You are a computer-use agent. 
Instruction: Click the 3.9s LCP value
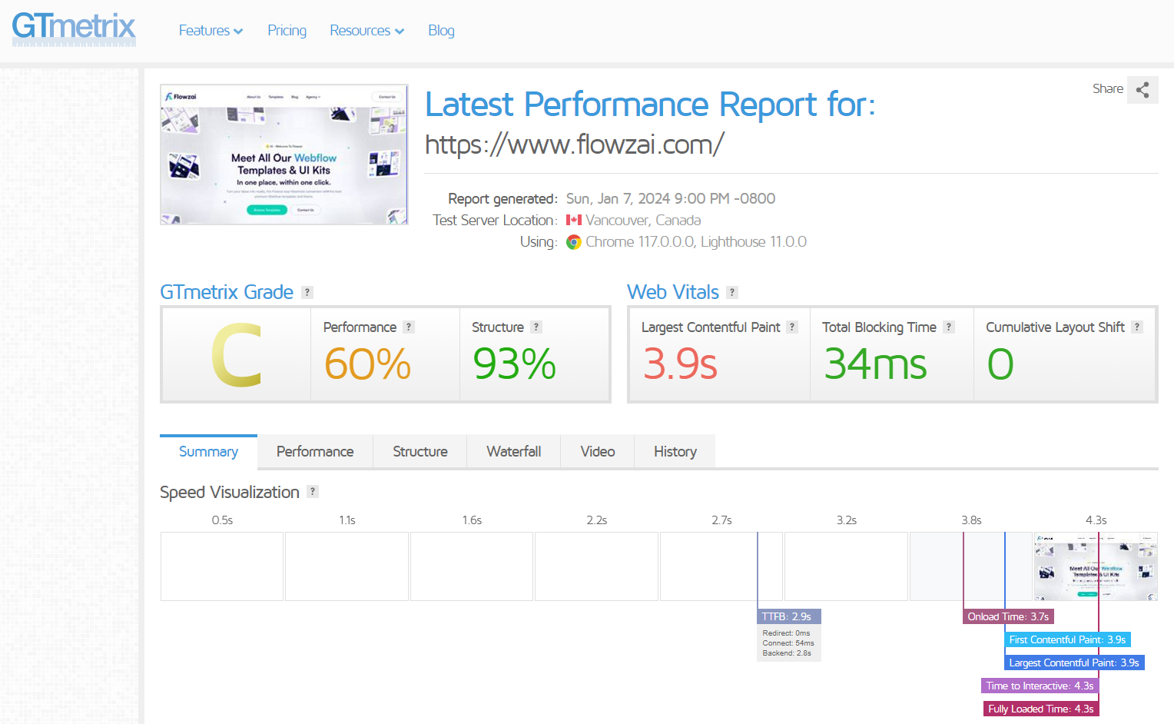680,364
